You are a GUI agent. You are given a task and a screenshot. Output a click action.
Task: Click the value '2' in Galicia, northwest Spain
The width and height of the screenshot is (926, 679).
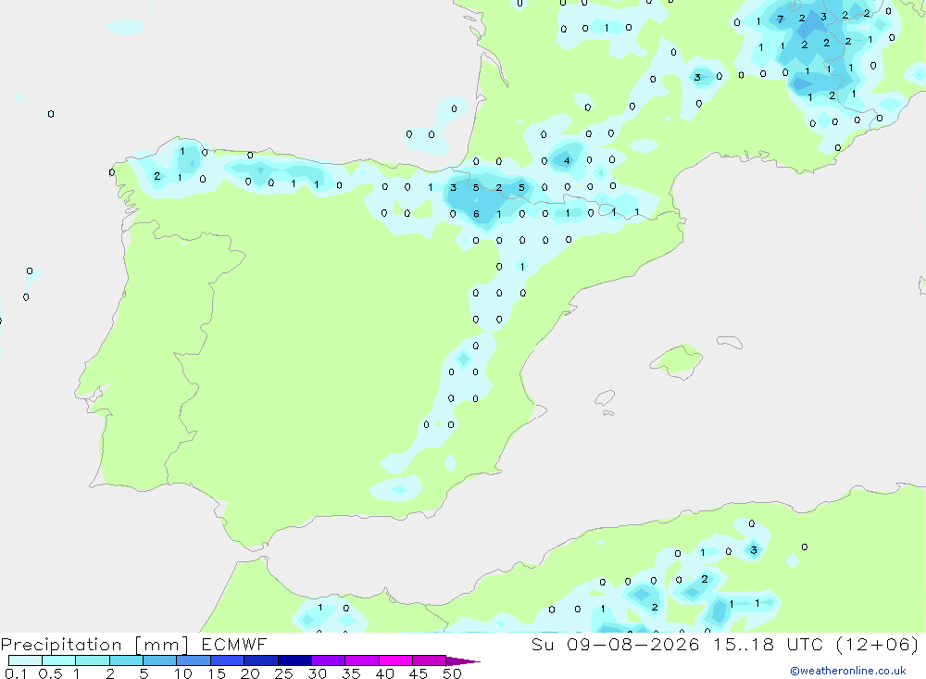156,176
